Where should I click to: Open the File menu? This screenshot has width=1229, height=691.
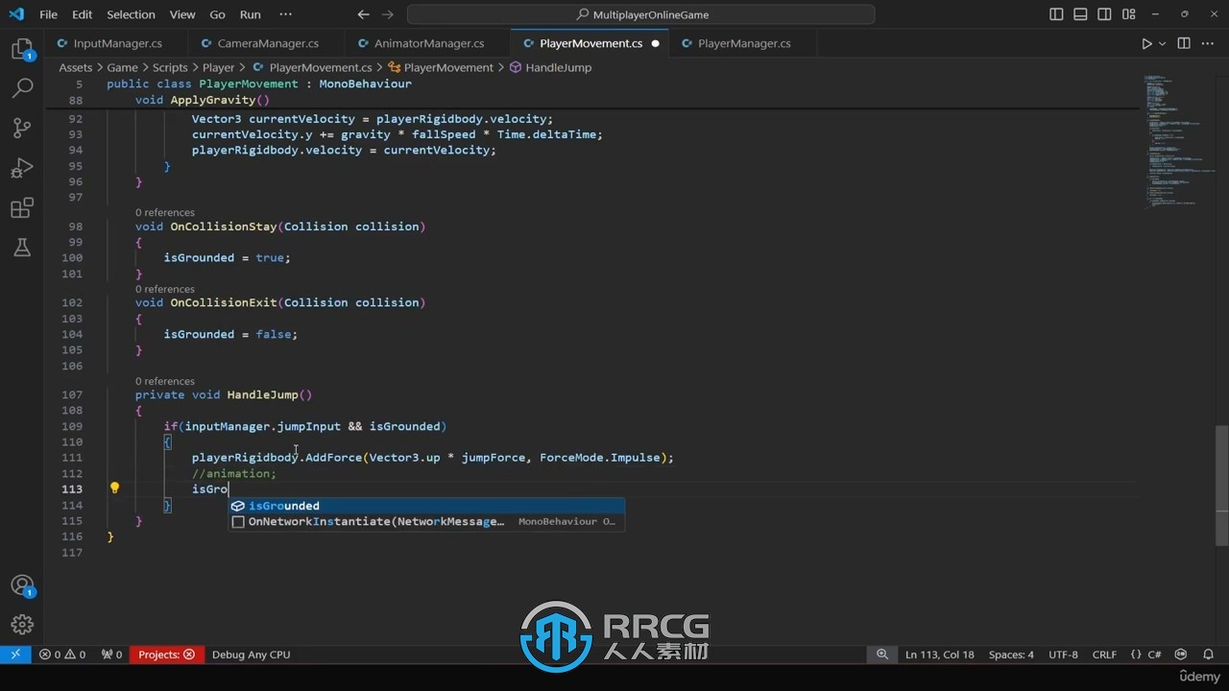tap(48, 14)
